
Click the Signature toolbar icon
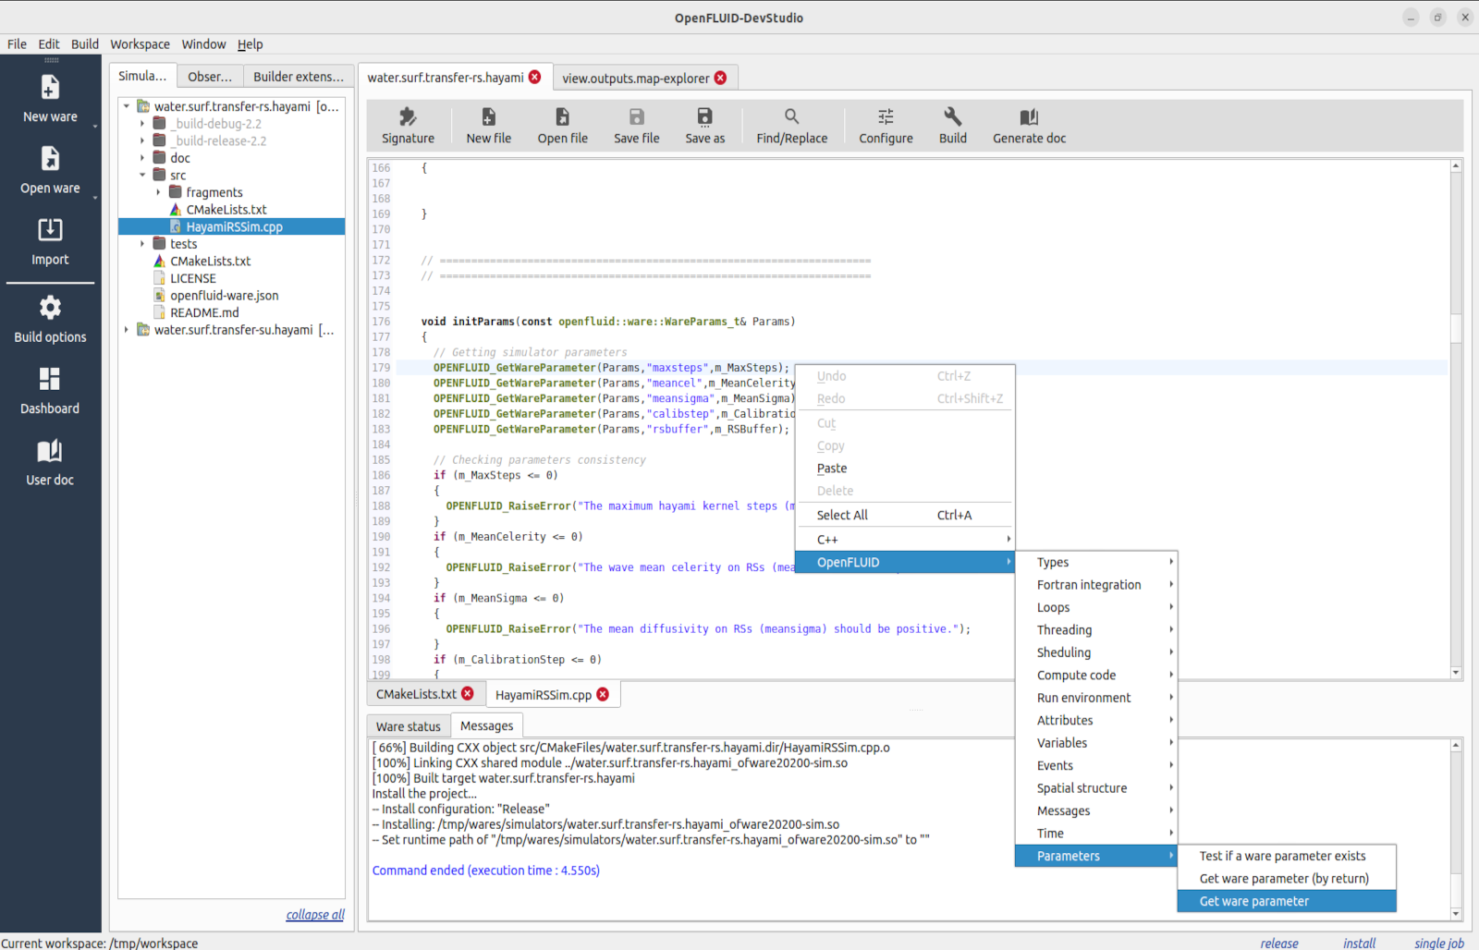408,116
